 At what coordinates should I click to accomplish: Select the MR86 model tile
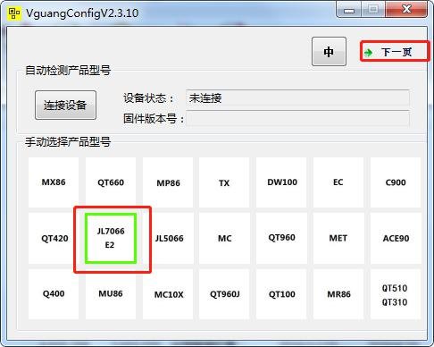[338, 294]
